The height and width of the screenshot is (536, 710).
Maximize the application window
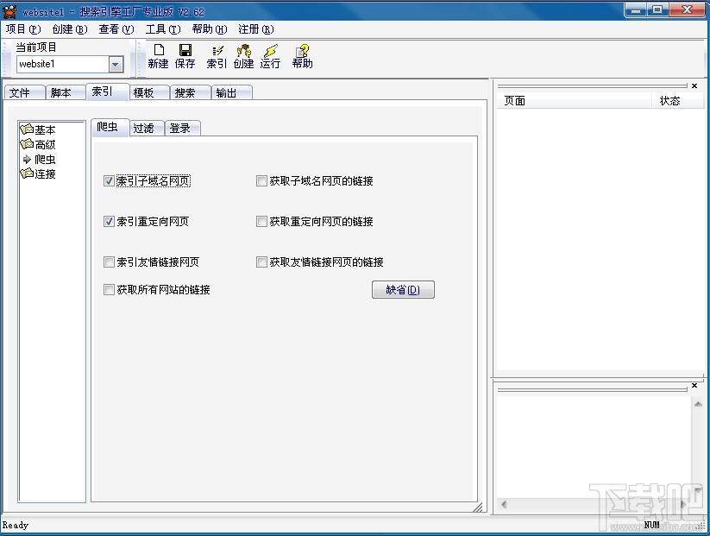click(657, 10)
